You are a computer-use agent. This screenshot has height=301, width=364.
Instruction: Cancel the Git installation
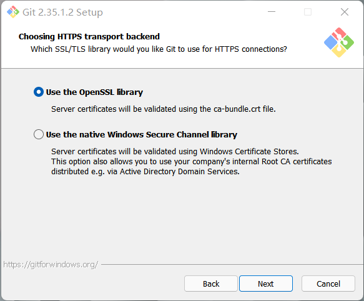click(x=328, y=284)
